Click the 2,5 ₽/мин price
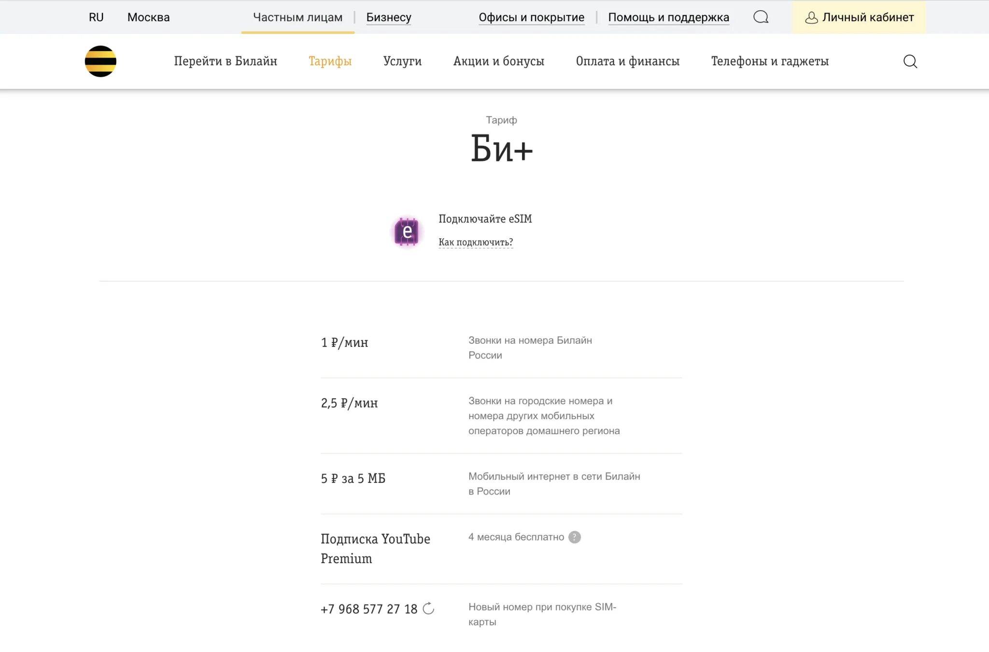The image size is (989, 652). (x=349, y=403)
